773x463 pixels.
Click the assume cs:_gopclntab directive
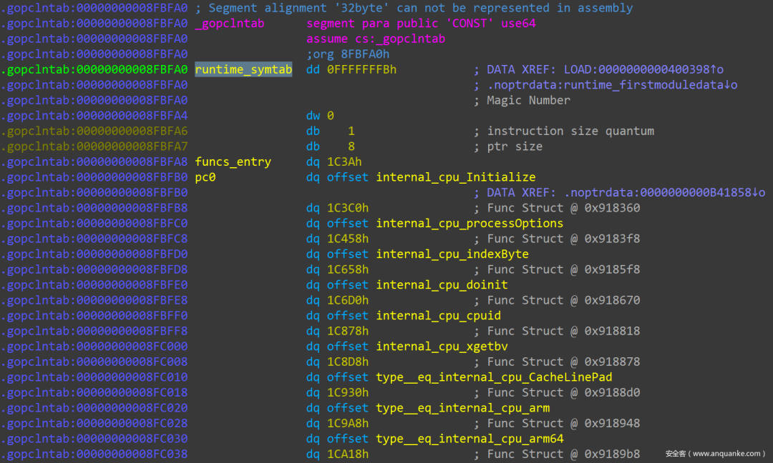click(x=376, y=39)
